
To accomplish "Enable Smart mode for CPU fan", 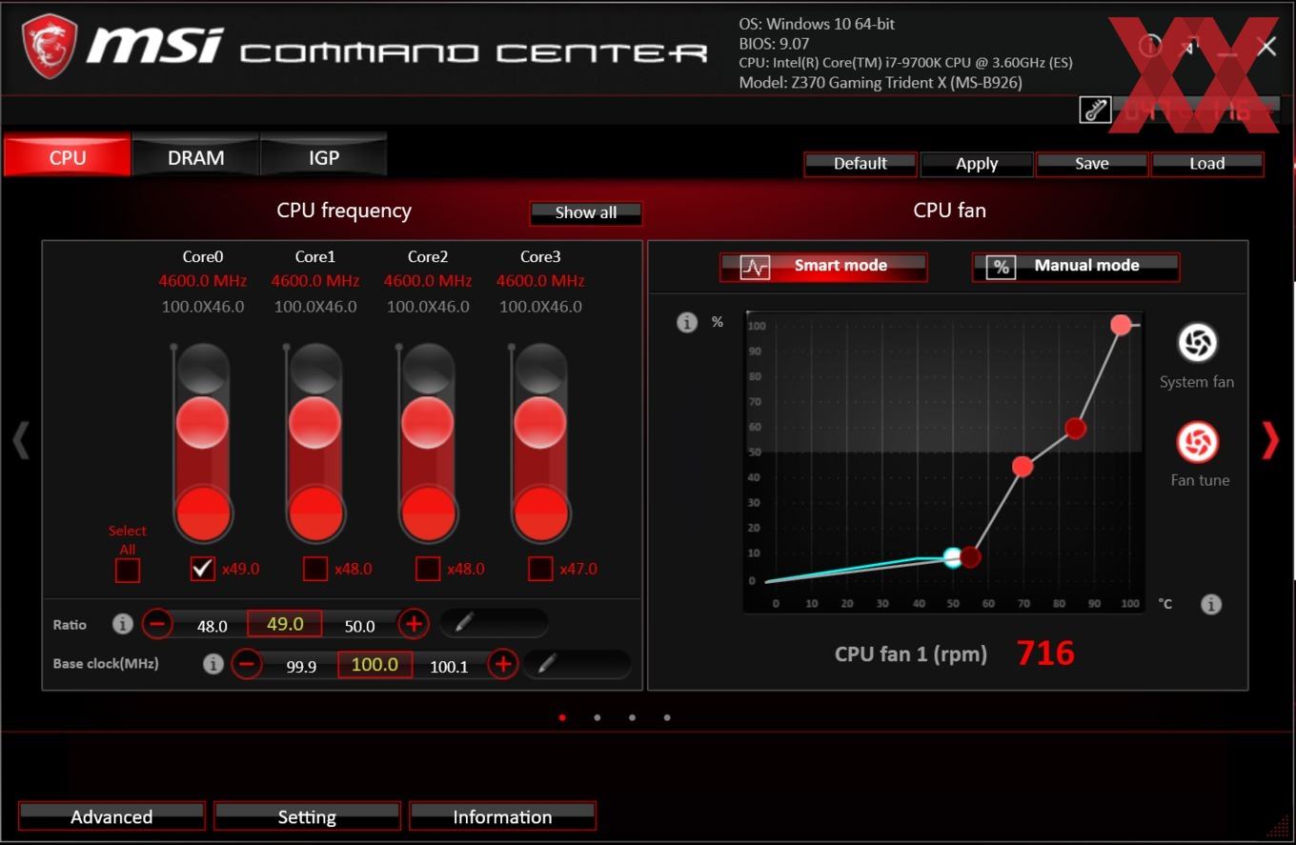I will pos(823,267).
